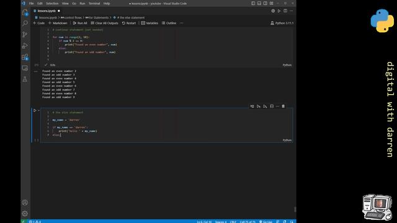Open the Selection menu

tap(52, 4)
